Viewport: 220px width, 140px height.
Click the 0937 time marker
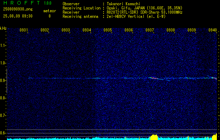[150, 30]
